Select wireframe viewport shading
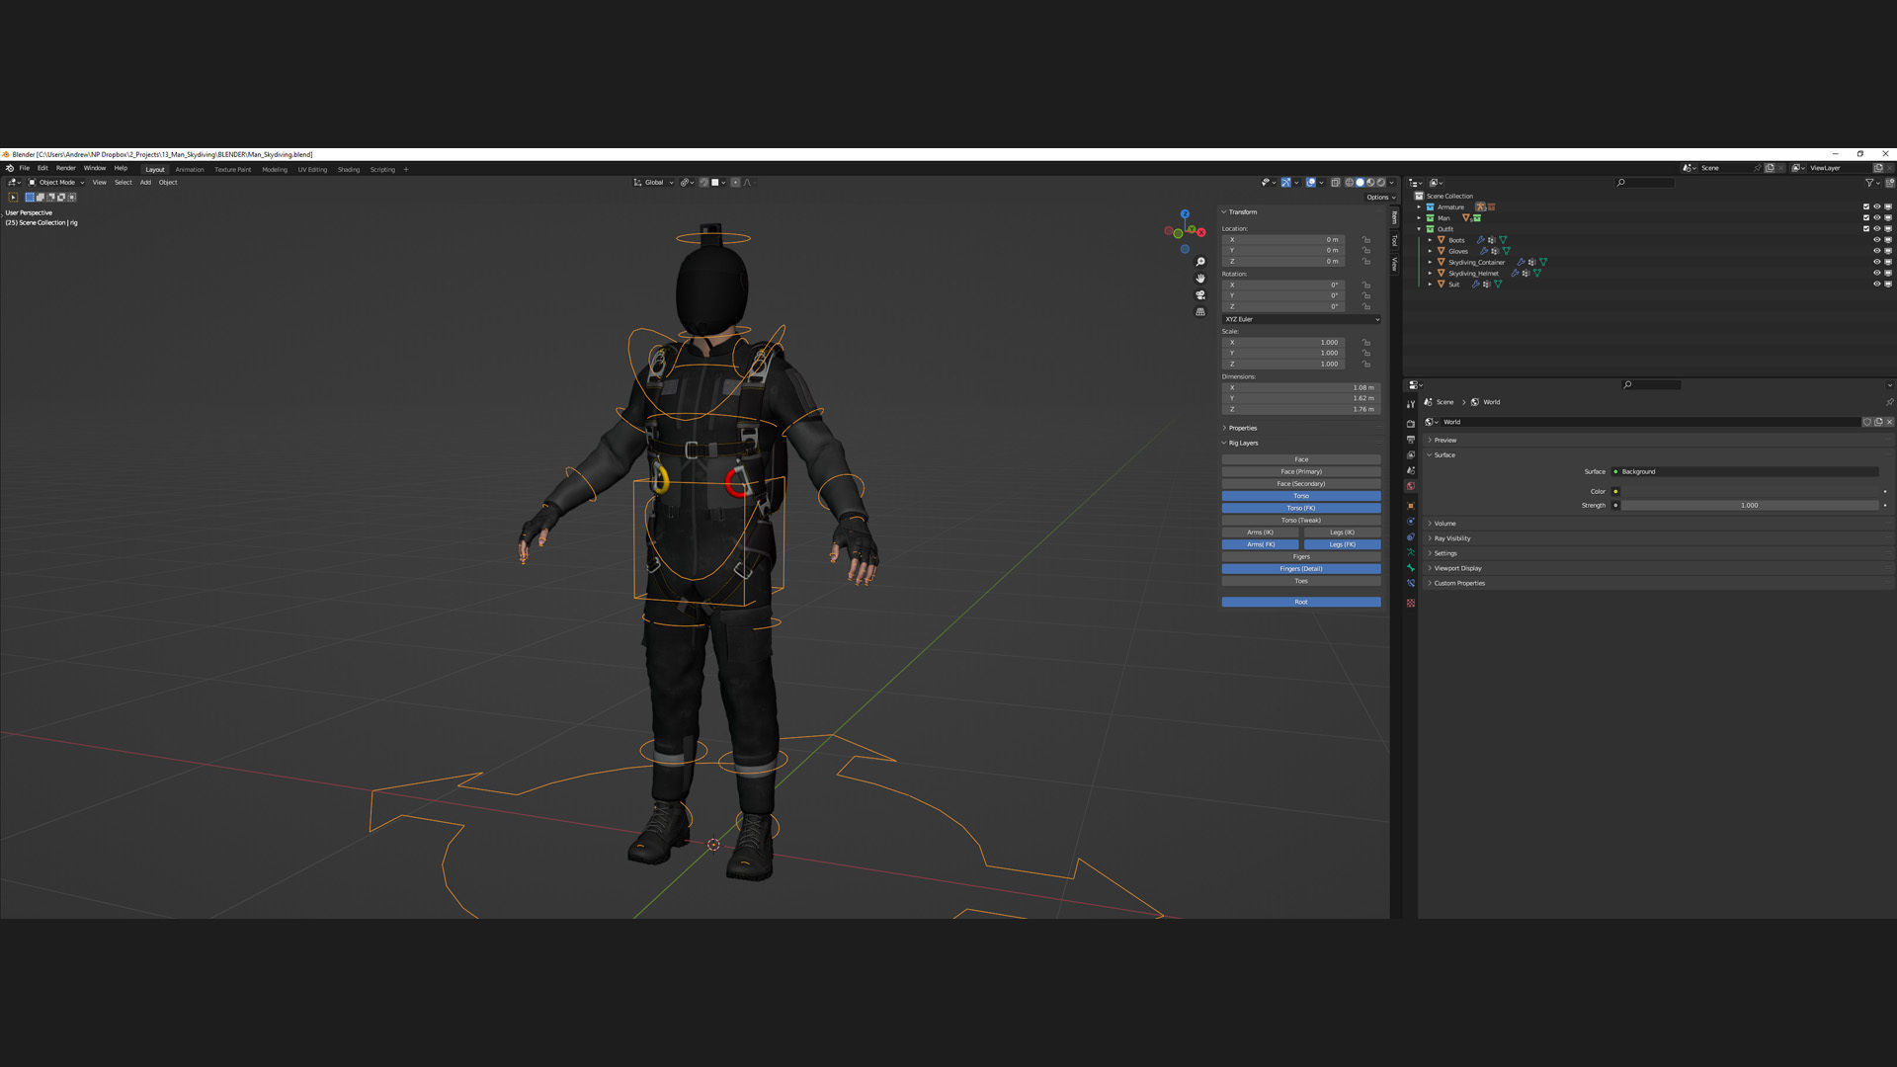1897x1067 pixels. coord(1349,183)
